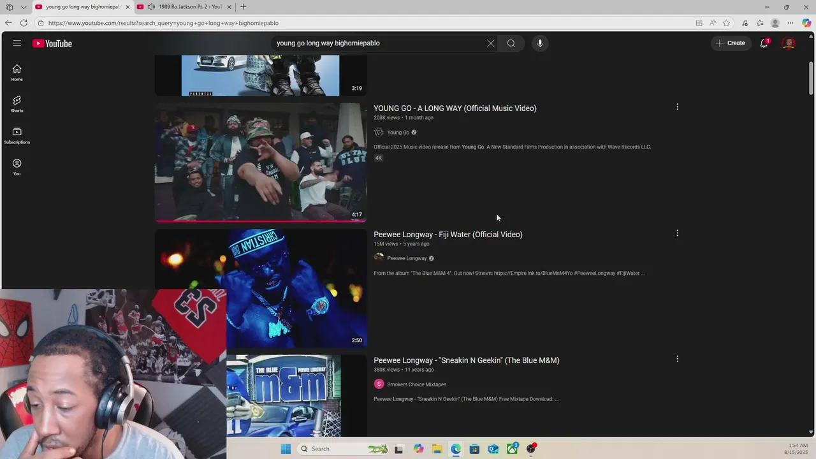The image size is (816, 459).
Task: Open the Windows Start menu
Action: point(286,449)
